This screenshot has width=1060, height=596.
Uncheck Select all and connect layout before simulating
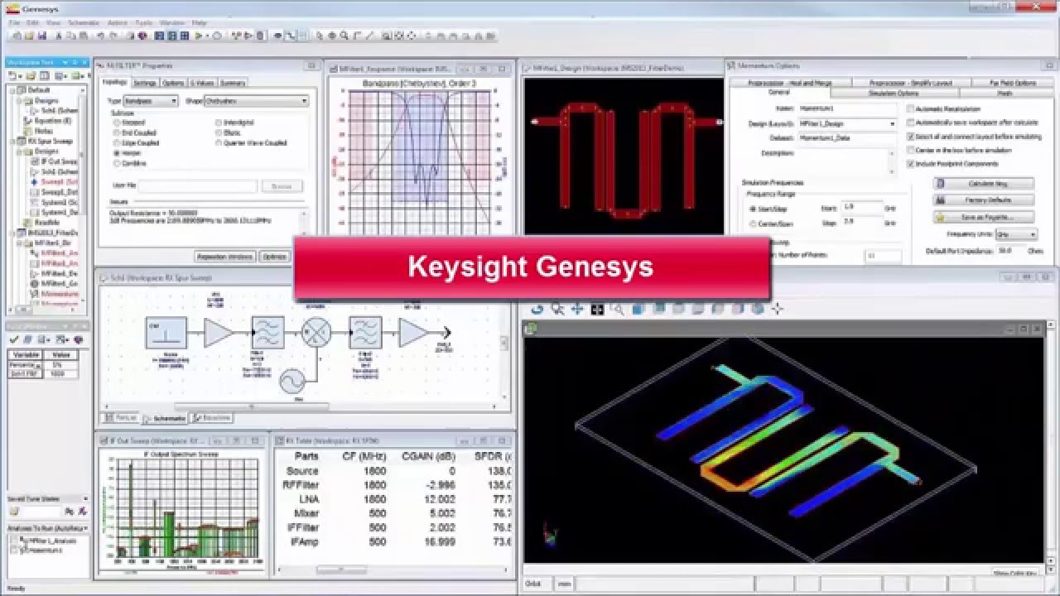coord(911,137)
